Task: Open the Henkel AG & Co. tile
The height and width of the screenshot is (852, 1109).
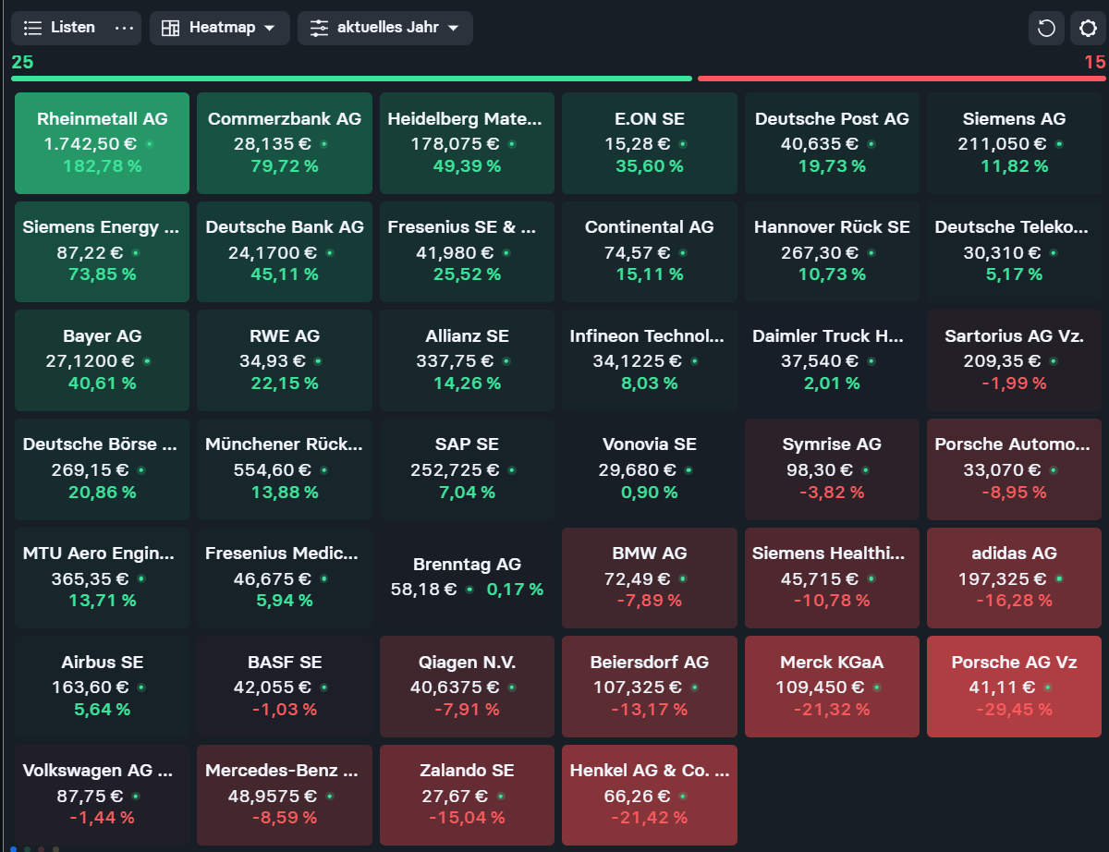Action: click(x=650, y=795)
